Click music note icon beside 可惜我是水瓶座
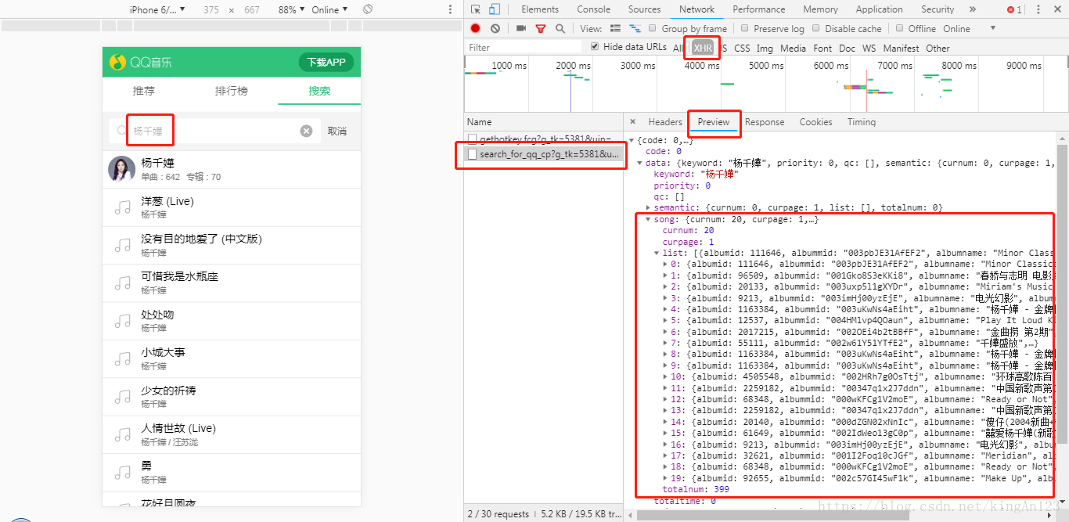 123,283
